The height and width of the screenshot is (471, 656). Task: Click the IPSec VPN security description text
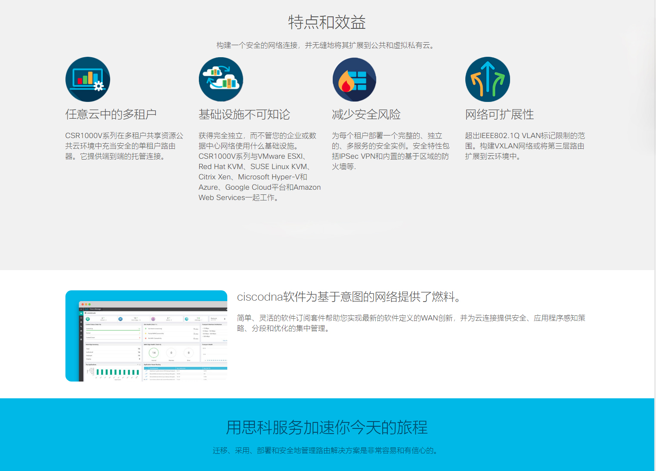click(390, 151)
